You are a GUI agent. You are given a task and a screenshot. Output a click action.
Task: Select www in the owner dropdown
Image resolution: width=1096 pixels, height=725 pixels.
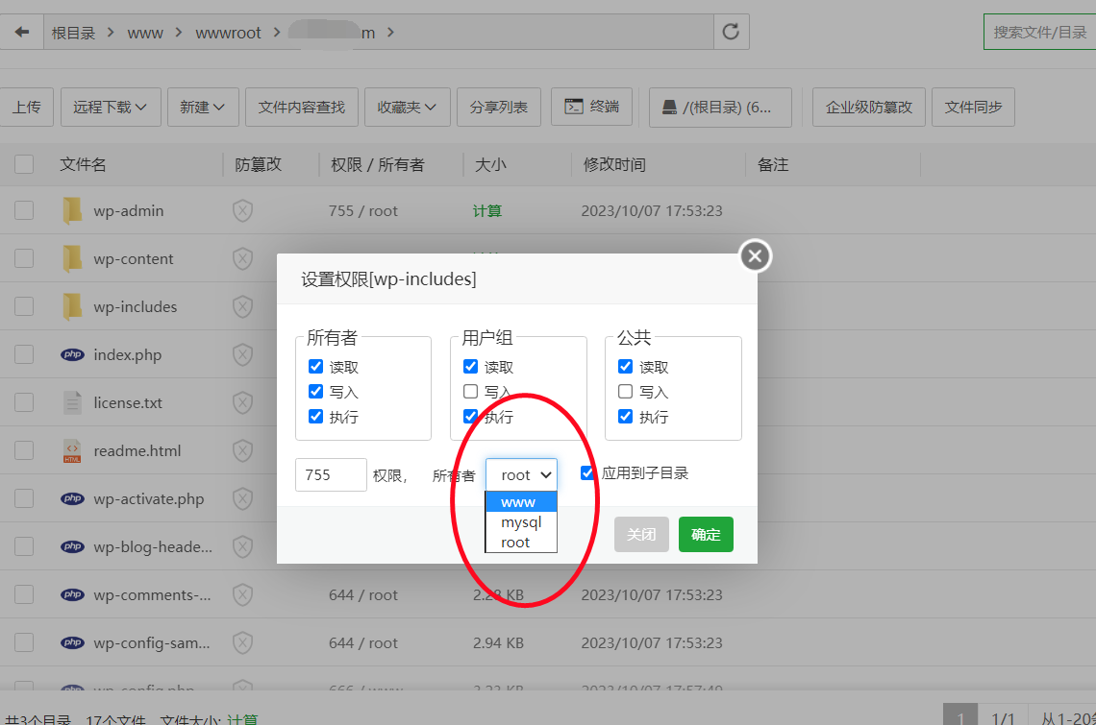(519, 502)
